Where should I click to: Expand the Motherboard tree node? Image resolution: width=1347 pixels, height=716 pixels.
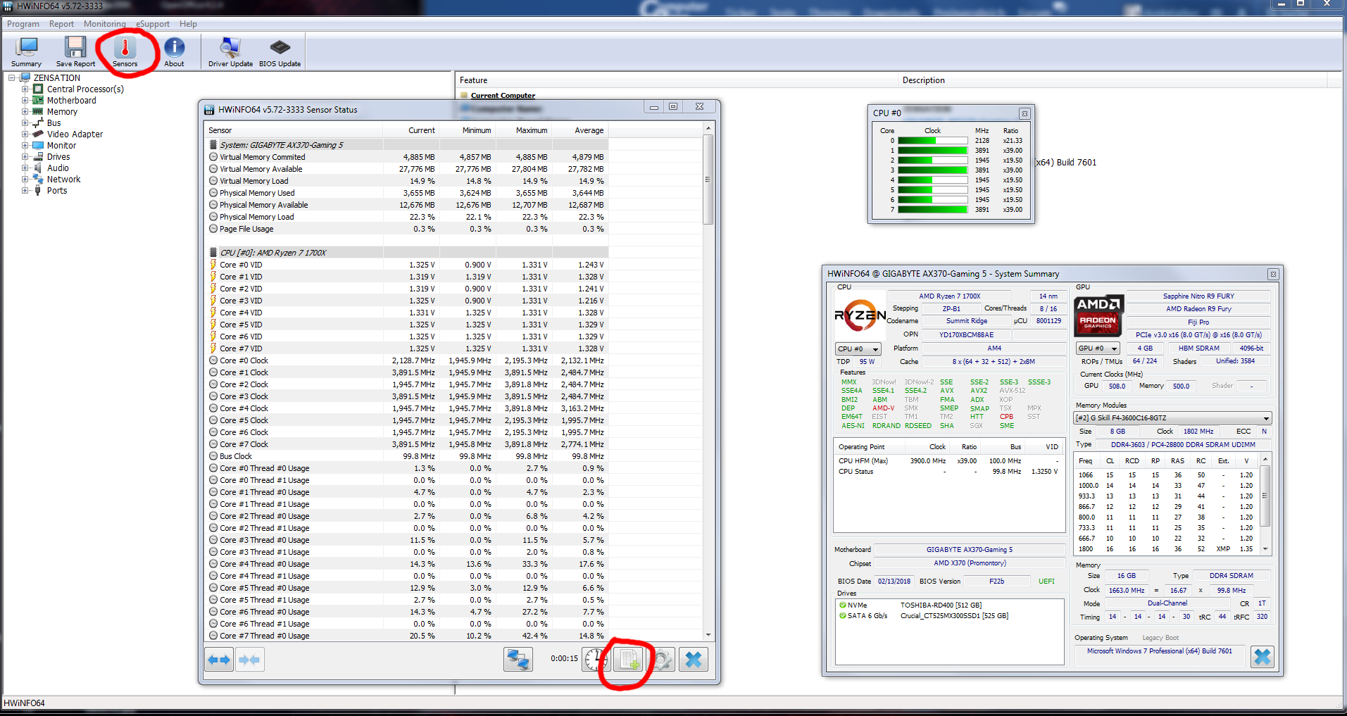(x=25, y=101)
